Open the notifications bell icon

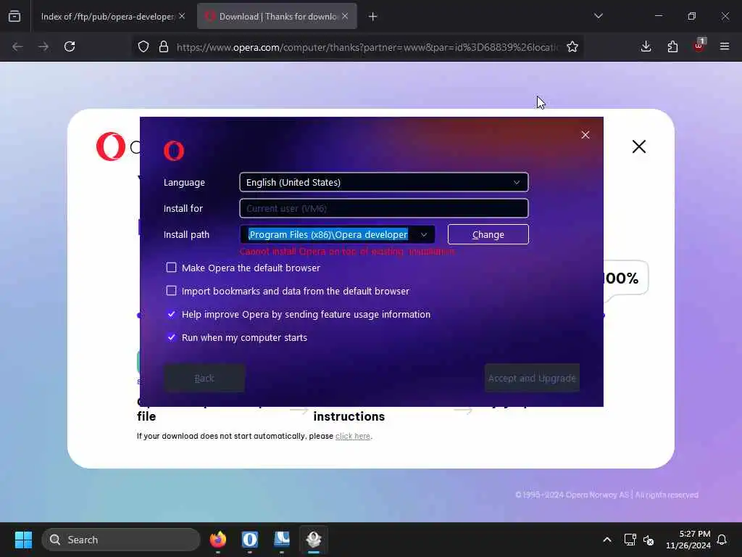pyautogui.click(x=722, y=540)
